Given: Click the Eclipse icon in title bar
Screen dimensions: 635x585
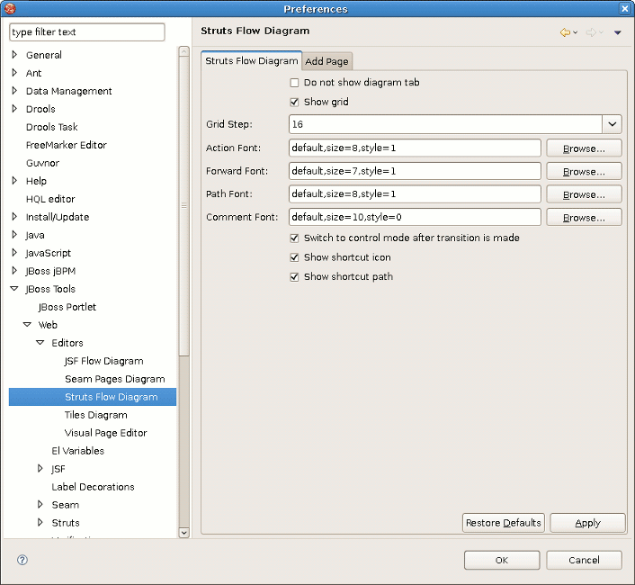Looking at the screenshot, I should [x=11, y=8].
